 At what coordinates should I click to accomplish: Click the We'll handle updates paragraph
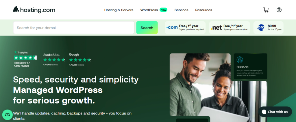point(72,116)
